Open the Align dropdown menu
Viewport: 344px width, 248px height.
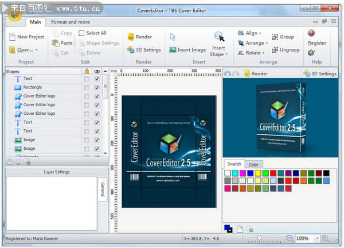[251, 33]
